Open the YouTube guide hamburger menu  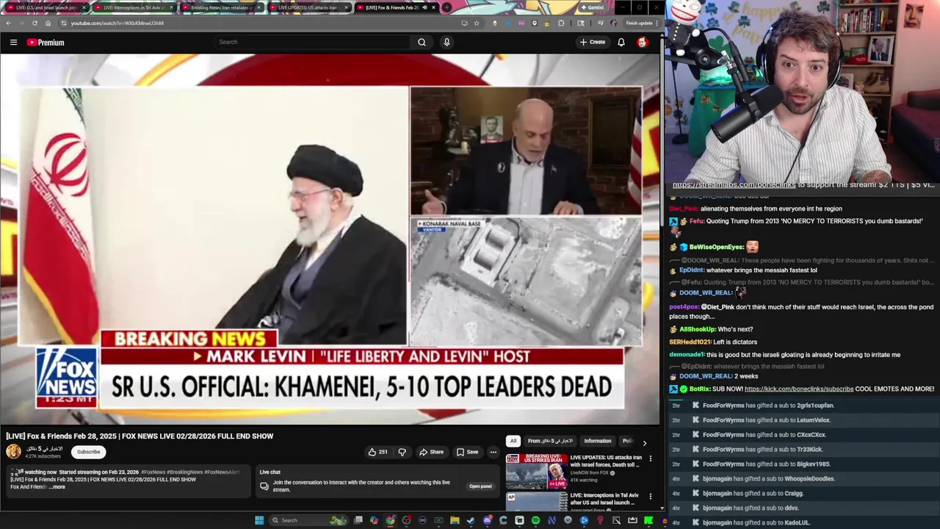point(13,43)
